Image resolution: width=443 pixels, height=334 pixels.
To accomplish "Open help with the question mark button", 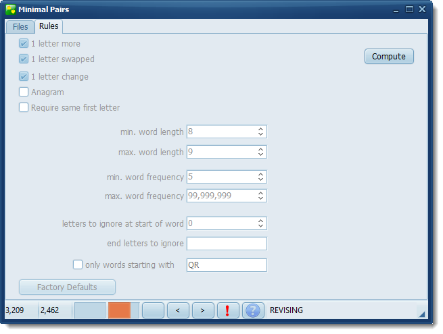I will click(253, 310).
